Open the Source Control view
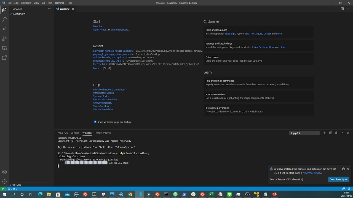353x198 pixels. pyautogui.click(x=4, y=29)
